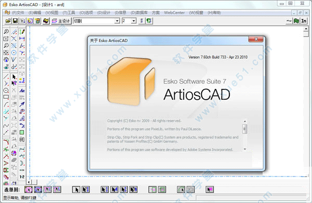Click the green book icon beside In
The height and width of the screenshot is (203, 312).
click(296, 21)
